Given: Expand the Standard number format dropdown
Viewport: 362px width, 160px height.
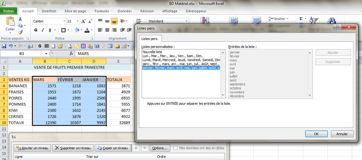Looking at the screenshot, I should [186, 21].
